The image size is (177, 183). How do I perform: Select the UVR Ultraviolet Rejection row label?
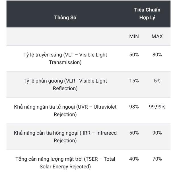pos(65,111)
